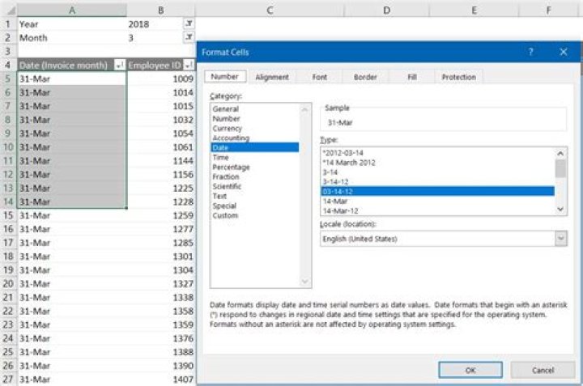Switch to the Border tab
The width and height of the screenshot is (583, 386).
365,77
